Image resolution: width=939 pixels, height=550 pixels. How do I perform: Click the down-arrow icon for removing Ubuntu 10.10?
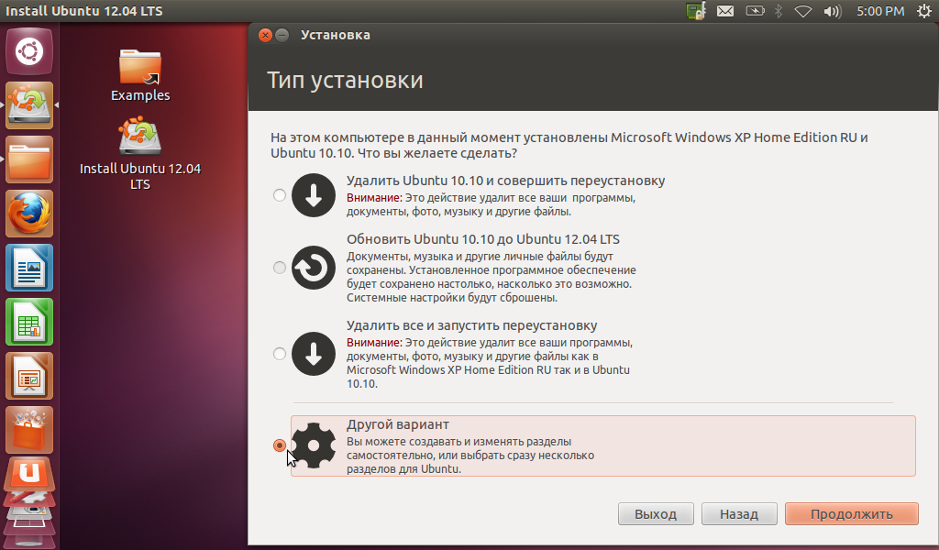coord(314,195)
